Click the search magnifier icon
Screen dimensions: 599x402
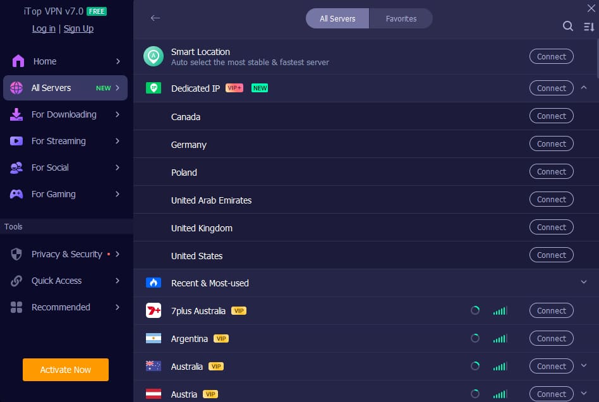click(568, 26)
